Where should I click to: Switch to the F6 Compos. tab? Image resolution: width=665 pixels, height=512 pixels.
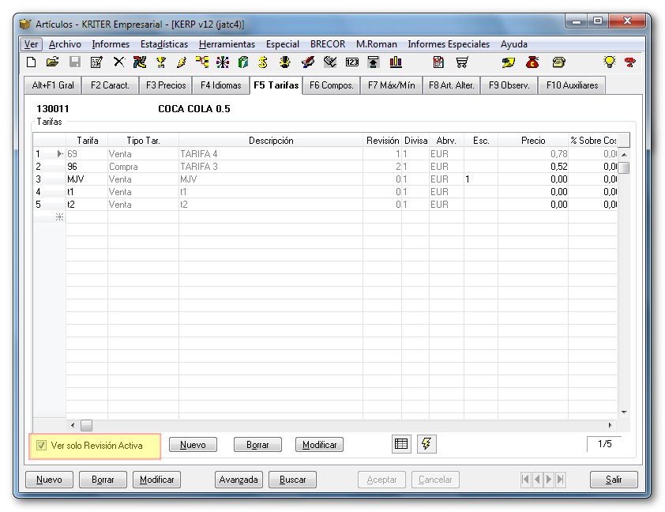click(x=332, y=85)
